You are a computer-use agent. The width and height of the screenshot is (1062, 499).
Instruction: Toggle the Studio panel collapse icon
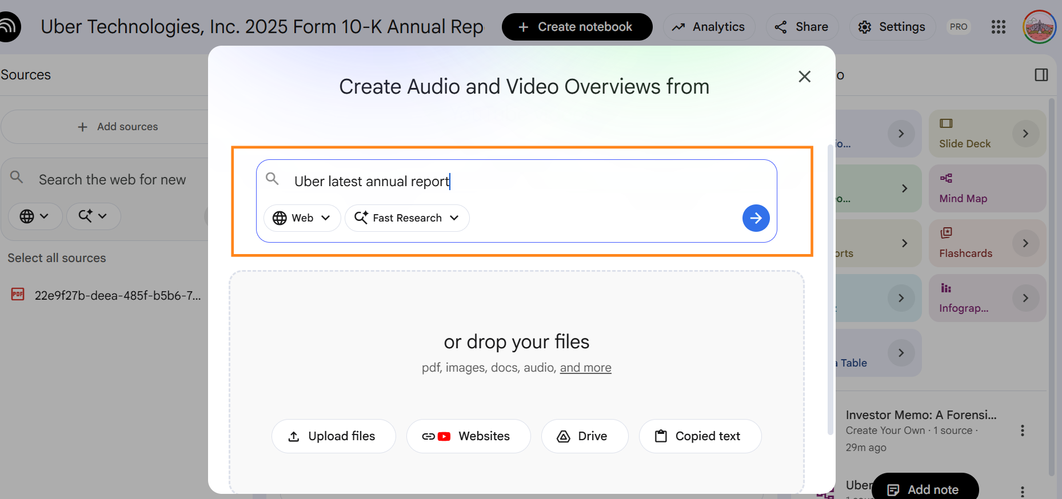click(x=1041, y=75)
